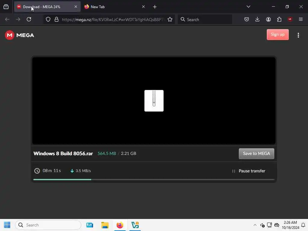The width and height of the screenshot is (308, 231).
Task: Open File Explorer from taskbar
Action: coord(105,225)
